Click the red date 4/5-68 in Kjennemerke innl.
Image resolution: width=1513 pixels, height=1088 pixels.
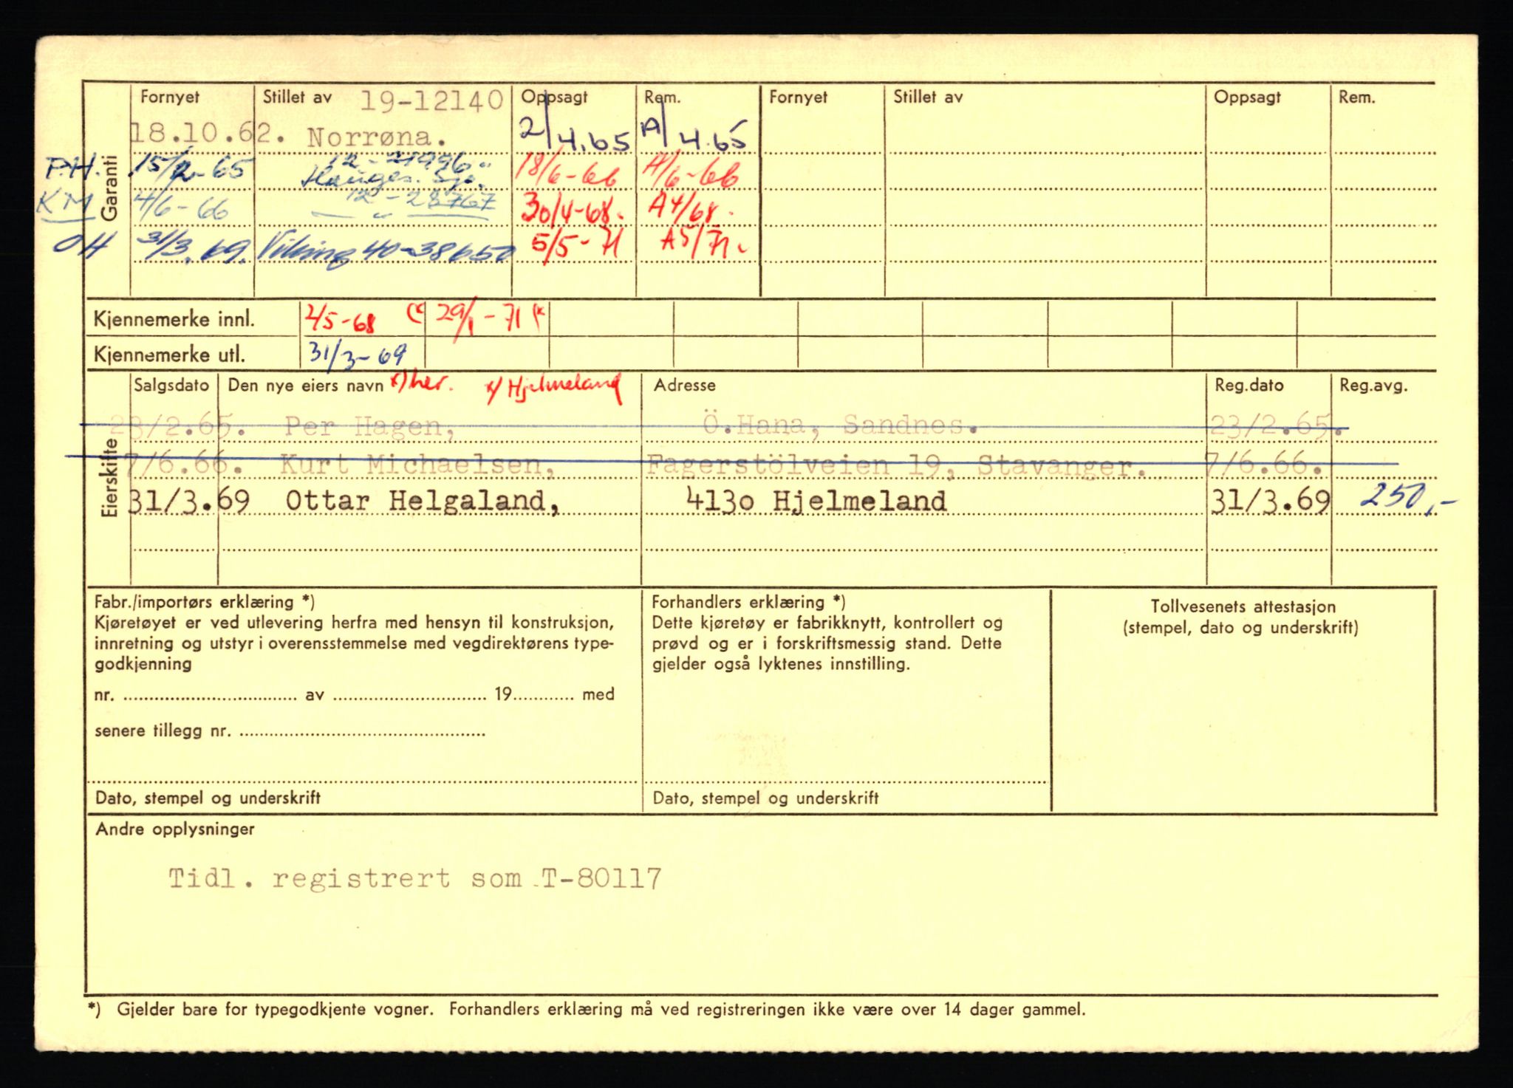coord(341,319)
